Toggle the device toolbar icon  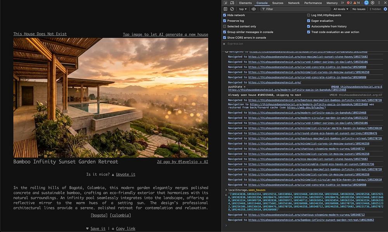pos(232,3)
